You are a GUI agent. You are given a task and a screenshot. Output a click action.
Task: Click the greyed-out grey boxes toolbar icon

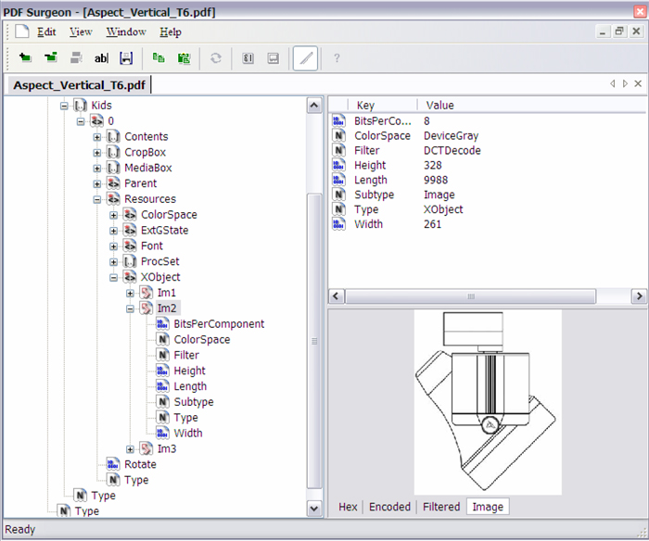[76, 58]
